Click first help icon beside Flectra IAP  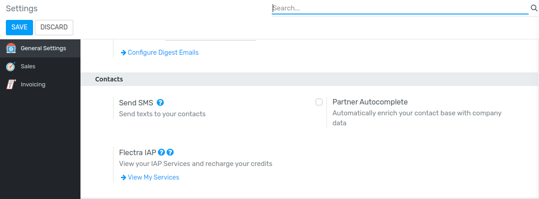coord(161,152)
